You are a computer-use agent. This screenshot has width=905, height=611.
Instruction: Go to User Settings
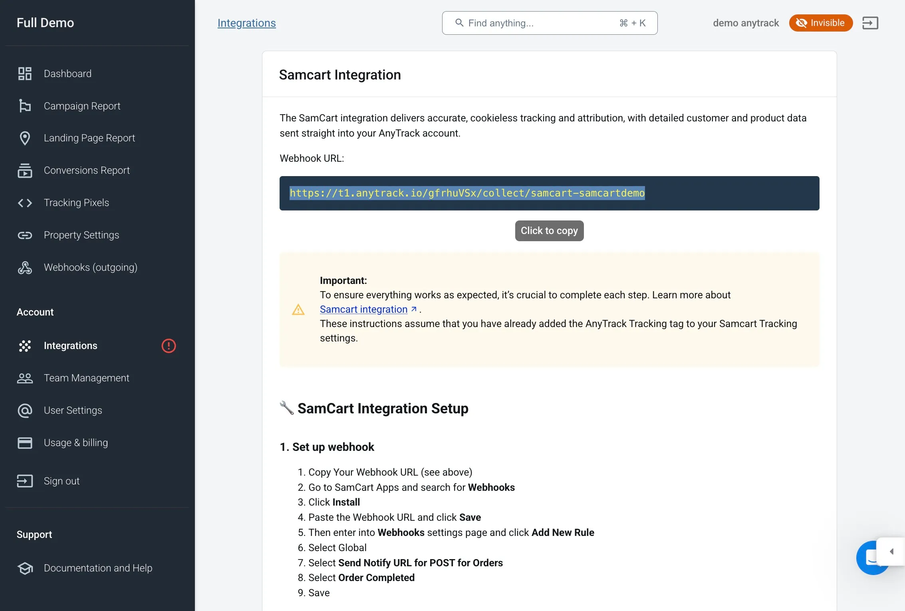73,411
